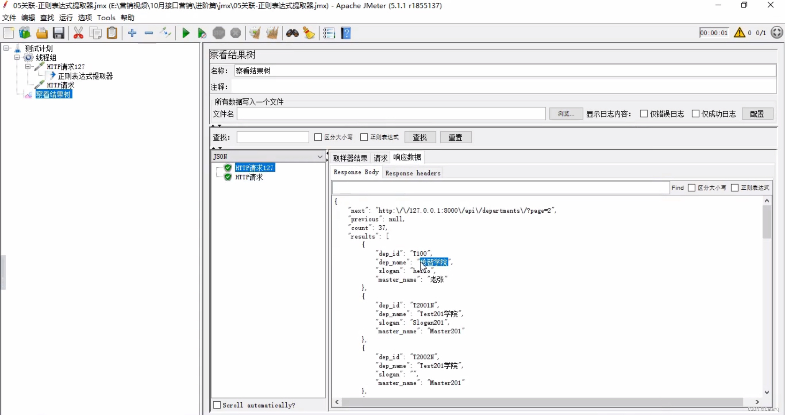Click the Clear all results icon
This screenshot has width=785, height=415.
272,33
